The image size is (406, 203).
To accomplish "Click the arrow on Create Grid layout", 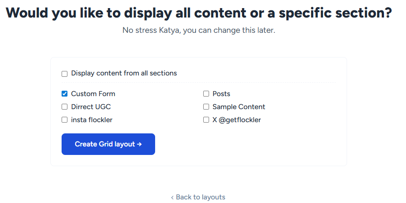I will click(x=139, y=144).
